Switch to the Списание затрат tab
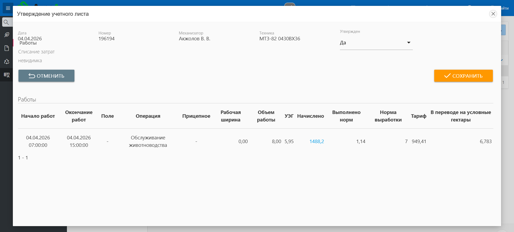 point(36,52)
